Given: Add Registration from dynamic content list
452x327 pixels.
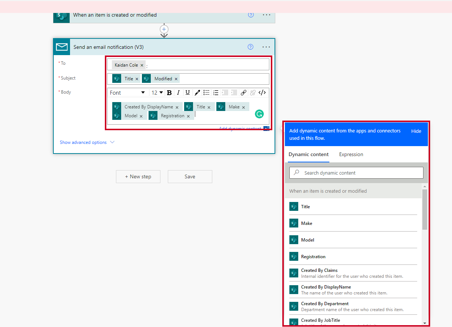Looking at the screenshot, I should pyautogui.click(x=353, y=256).
